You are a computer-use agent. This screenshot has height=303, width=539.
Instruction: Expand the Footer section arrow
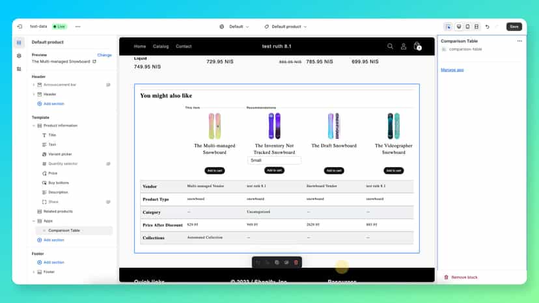tap(34, 272)
